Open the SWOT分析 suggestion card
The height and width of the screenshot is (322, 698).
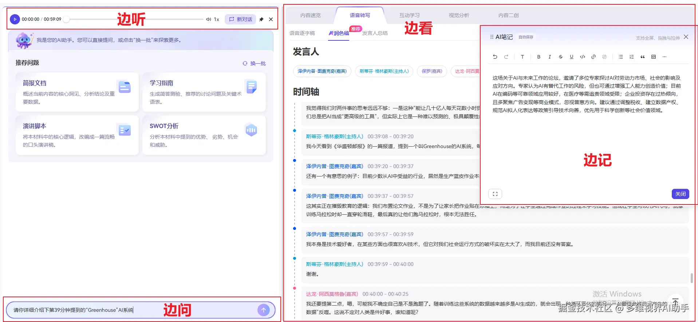[204, 135]
